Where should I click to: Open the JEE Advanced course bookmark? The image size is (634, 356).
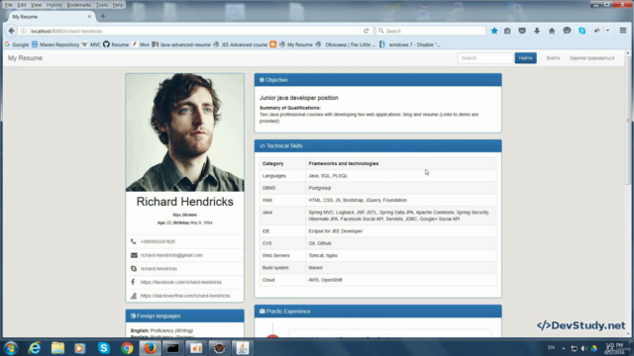pyautogui.click(x=240, y=44)
